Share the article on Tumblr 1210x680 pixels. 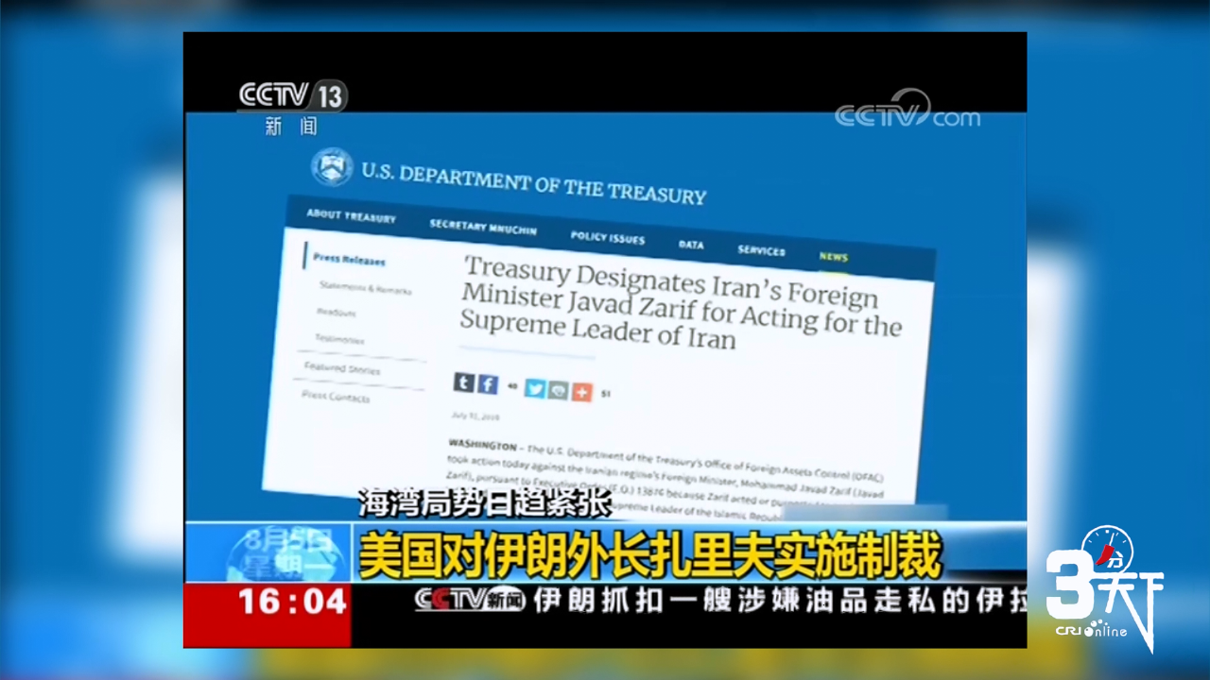coord(463,382)
